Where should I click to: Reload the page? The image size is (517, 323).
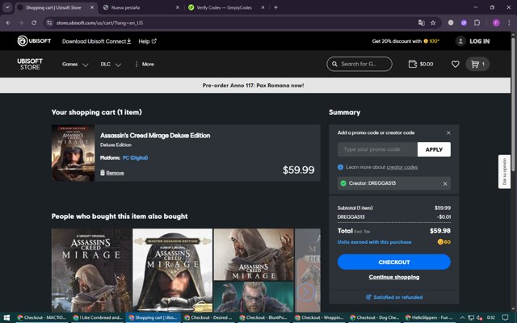click(x=34, y=23)
